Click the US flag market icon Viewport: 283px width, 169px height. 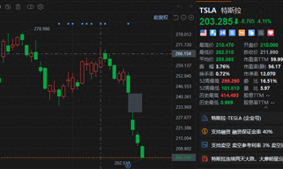click(203, 32)
